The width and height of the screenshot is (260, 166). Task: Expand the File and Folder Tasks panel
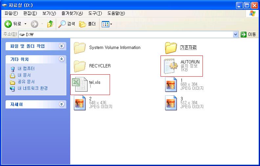coord(61,46)
